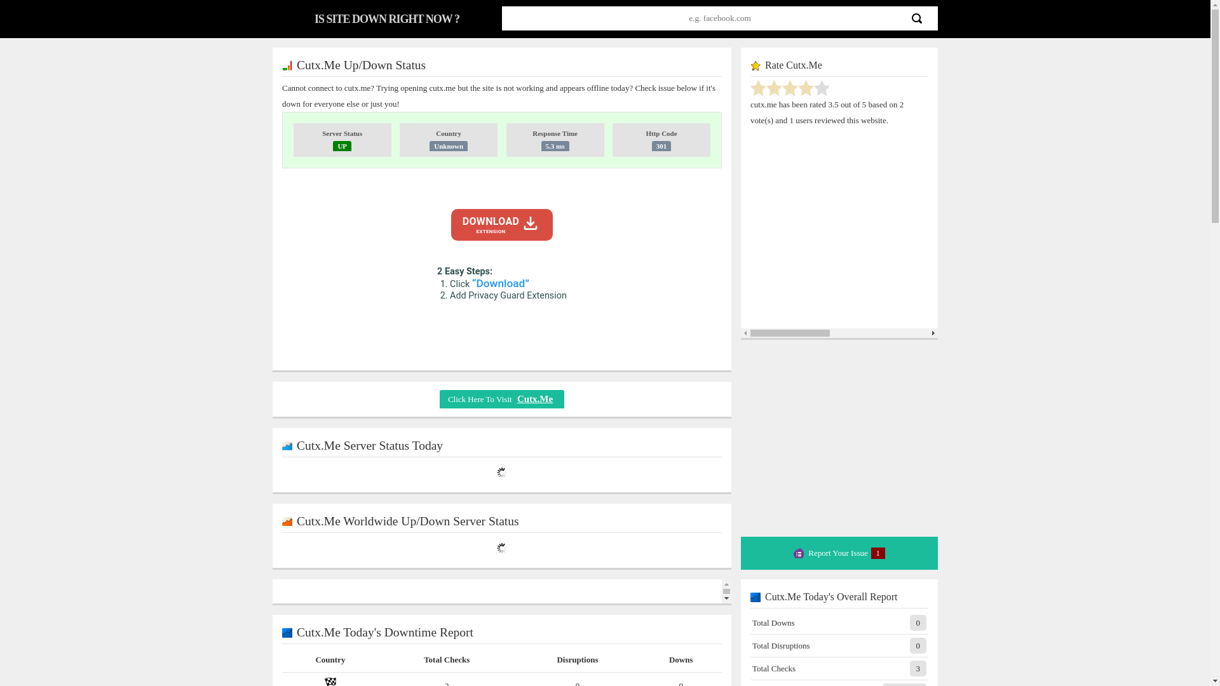Click the Total Downs count 0
Viewport: 1220px width, 686px height.
click(x=918, y=623)
